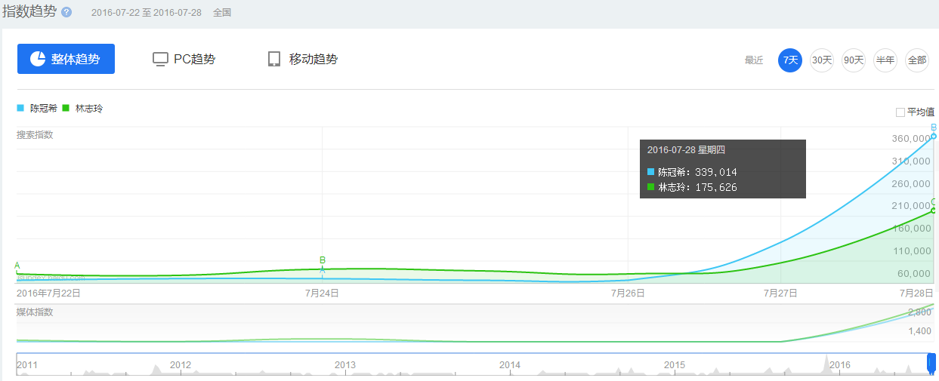Click the mobile device icon for 移动趋势

[274, 59]
